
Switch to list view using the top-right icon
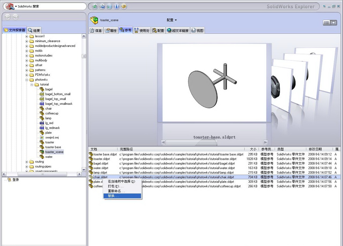[326, 23]
